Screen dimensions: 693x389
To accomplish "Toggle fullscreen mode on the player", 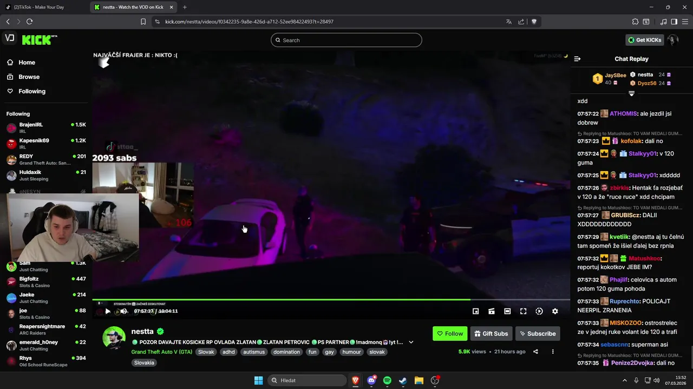I will pyautogui.click(x=523, y=311).
